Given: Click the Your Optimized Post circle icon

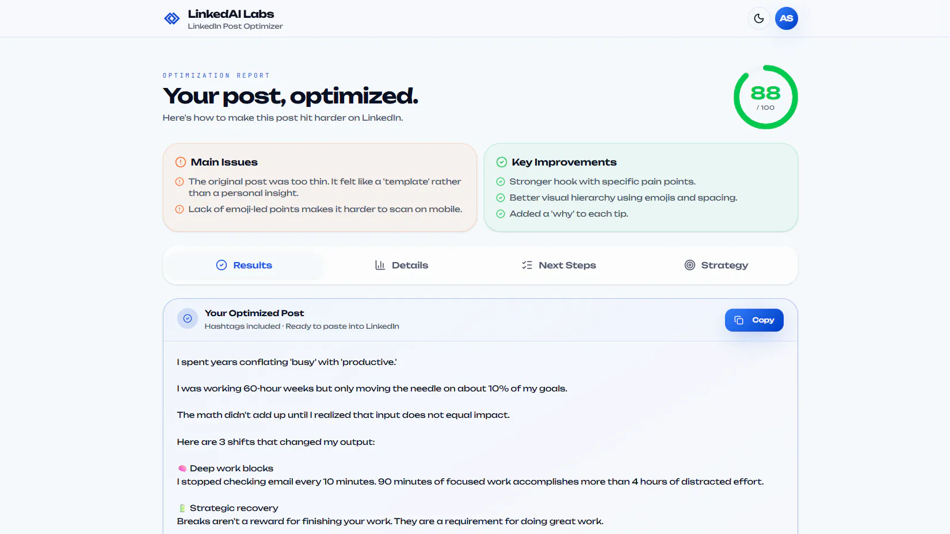Looking at the screenshot, I should click(188, 318).
